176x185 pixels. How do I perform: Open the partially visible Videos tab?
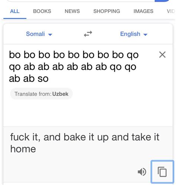[171, 11]
